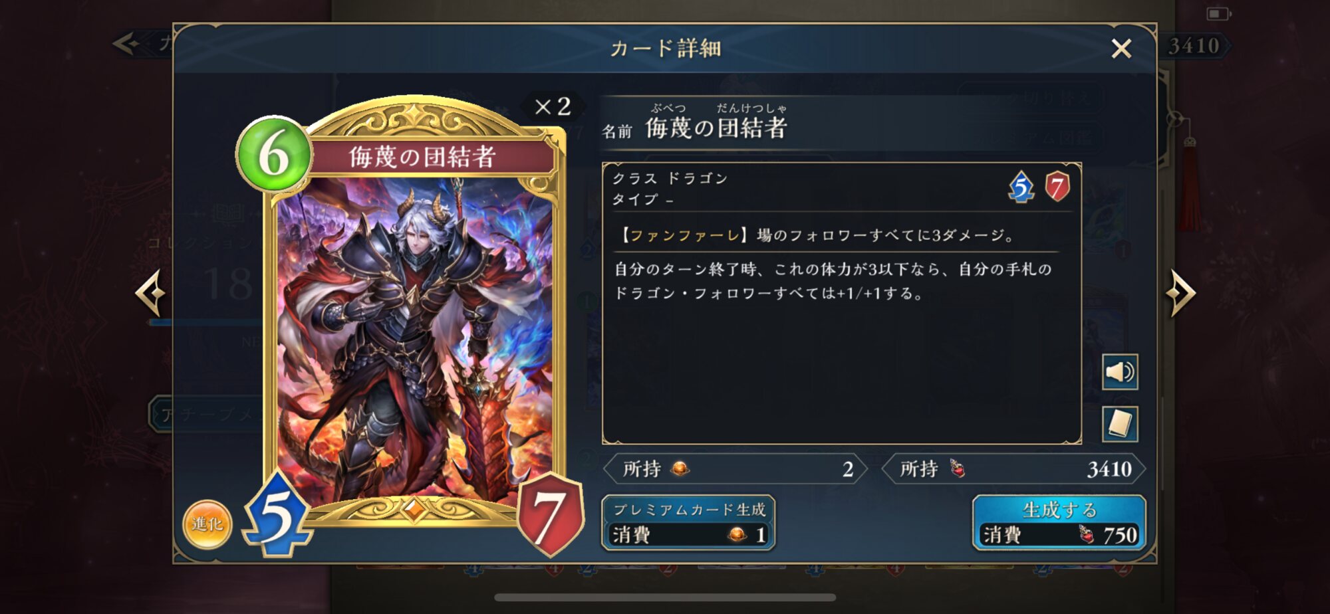Close the card details dialog
Screen dimensions: 1330x614
click(x=1121, y=49)
